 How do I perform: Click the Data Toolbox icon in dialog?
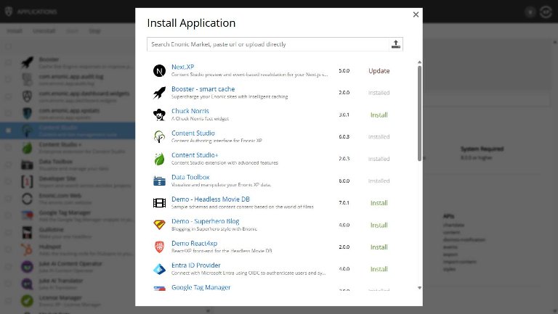[x=159, y=181]
